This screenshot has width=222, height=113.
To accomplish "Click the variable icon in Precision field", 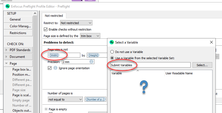I will tap(92, 62).
